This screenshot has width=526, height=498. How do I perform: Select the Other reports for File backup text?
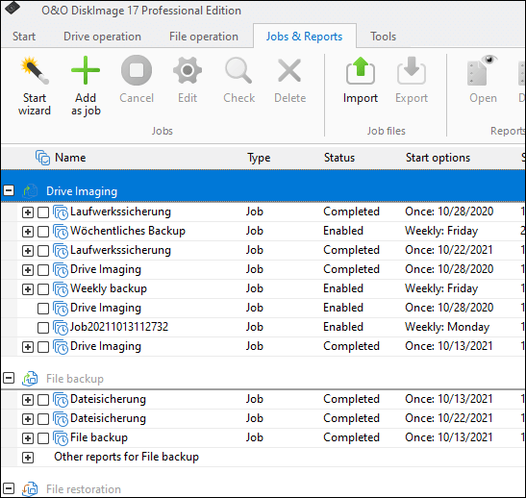pyautogui.click(x=126, y=457)
